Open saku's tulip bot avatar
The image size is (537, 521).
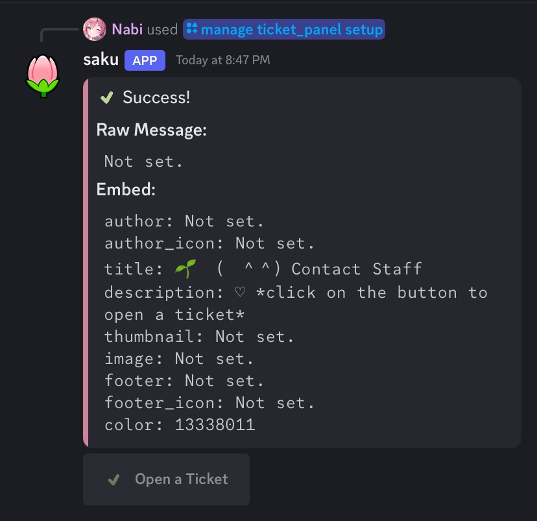tap(43, 75)
